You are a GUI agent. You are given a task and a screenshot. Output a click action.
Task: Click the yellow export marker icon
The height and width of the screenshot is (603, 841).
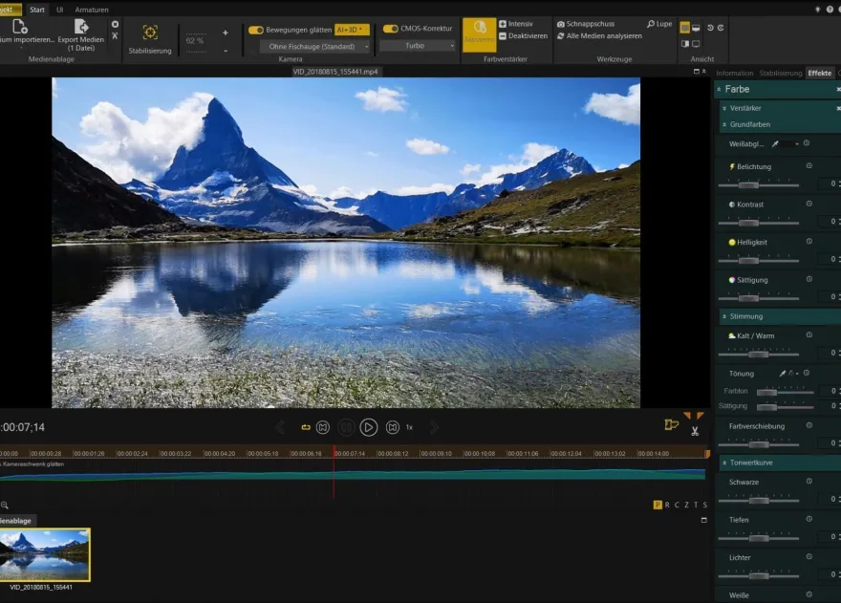(x=671, y=425)
